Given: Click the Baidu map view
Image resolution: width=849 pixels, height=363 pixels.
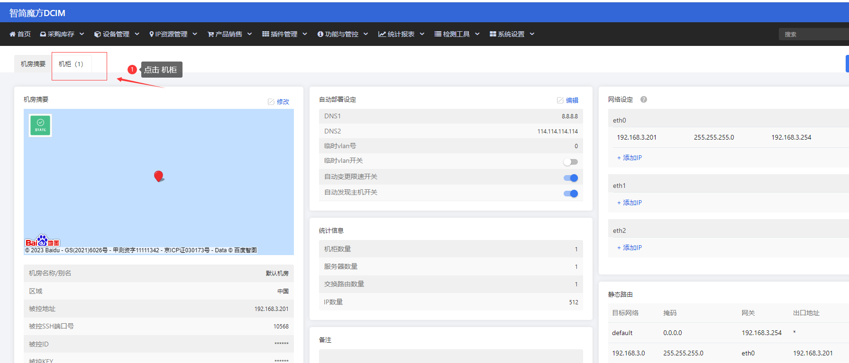Looking at the screenshot, I should (159, 182).
